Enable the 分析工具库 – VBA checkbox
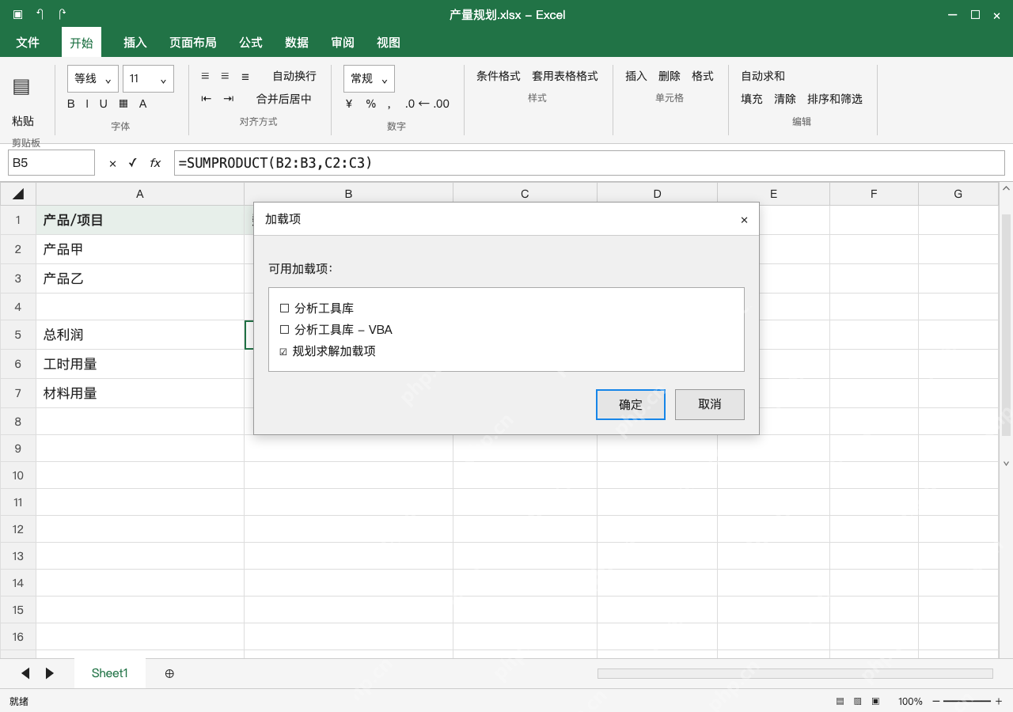 (285, 330)
